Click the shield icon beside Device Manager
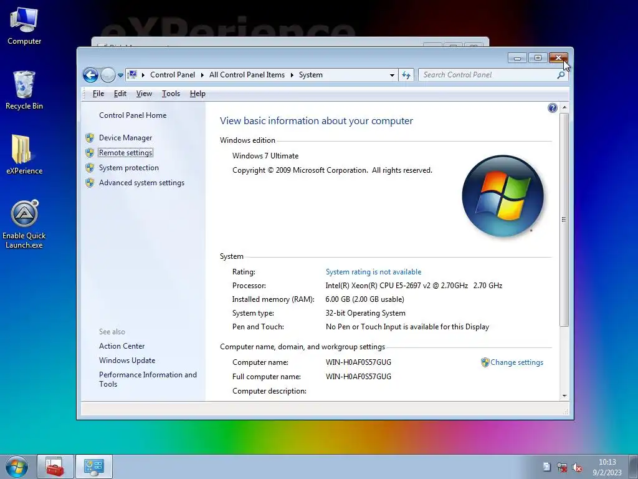Image resolution: width=638 pixels, height=479 pixels. pos(90,138)
